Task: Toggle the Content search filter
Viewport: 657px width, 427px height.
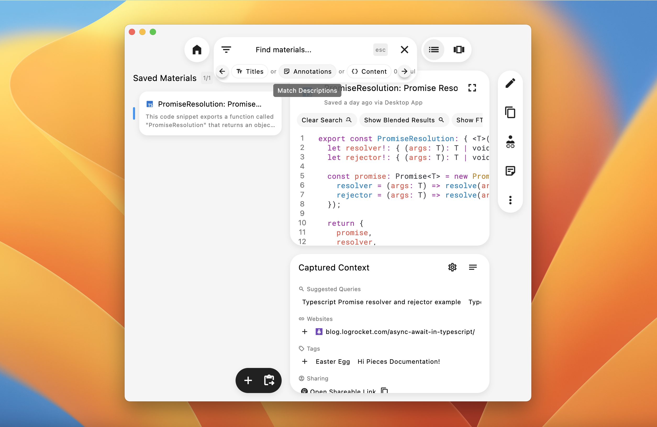Action: [369, 71]
